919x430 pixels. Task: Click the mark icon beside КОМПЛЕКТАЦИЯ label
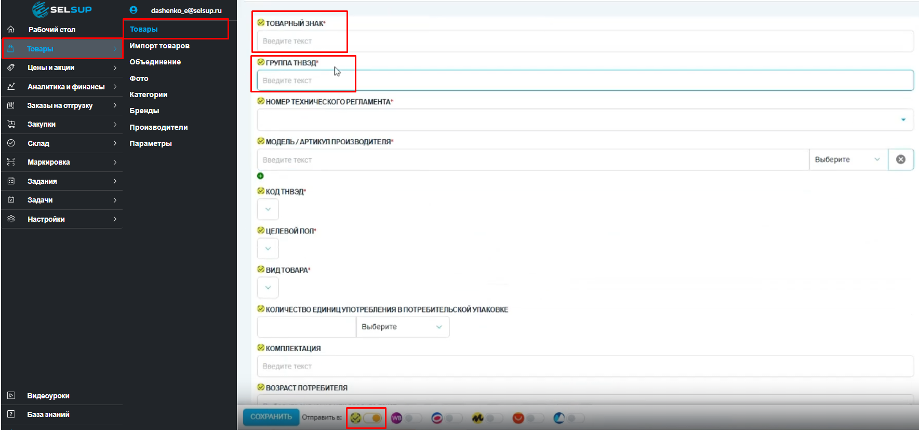click(261, 347)
